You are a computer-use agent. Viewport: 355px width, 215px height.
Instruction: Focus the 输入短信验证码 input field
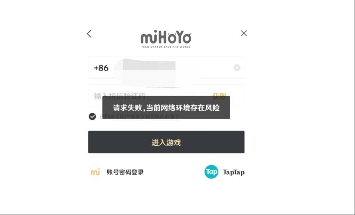(141, 96)
